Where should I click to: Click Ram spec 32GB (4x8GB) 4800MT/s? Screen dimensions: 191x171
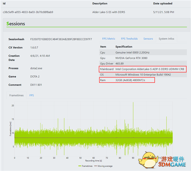pyautogui.click(x=130, y=80)
